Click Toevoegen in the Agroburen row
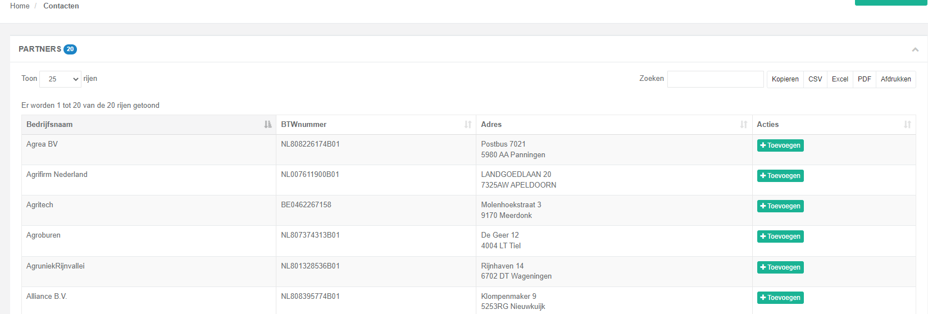The image size is (928, 314). coord(780,236)
